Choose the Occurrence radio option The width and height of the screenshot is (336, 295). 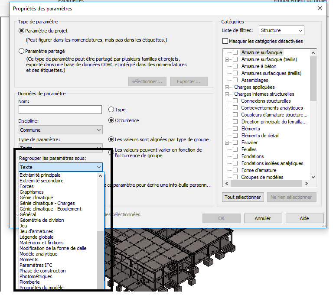pos(111,120)
